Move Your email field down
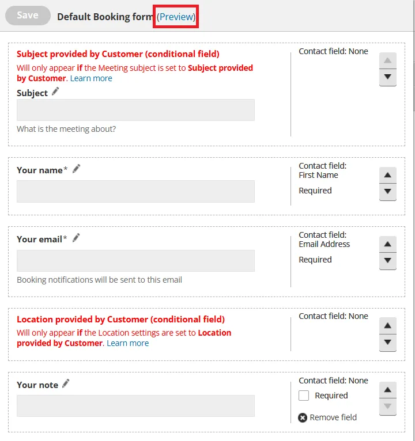Screen dimensions: 415x441 [x=388, y=261]
